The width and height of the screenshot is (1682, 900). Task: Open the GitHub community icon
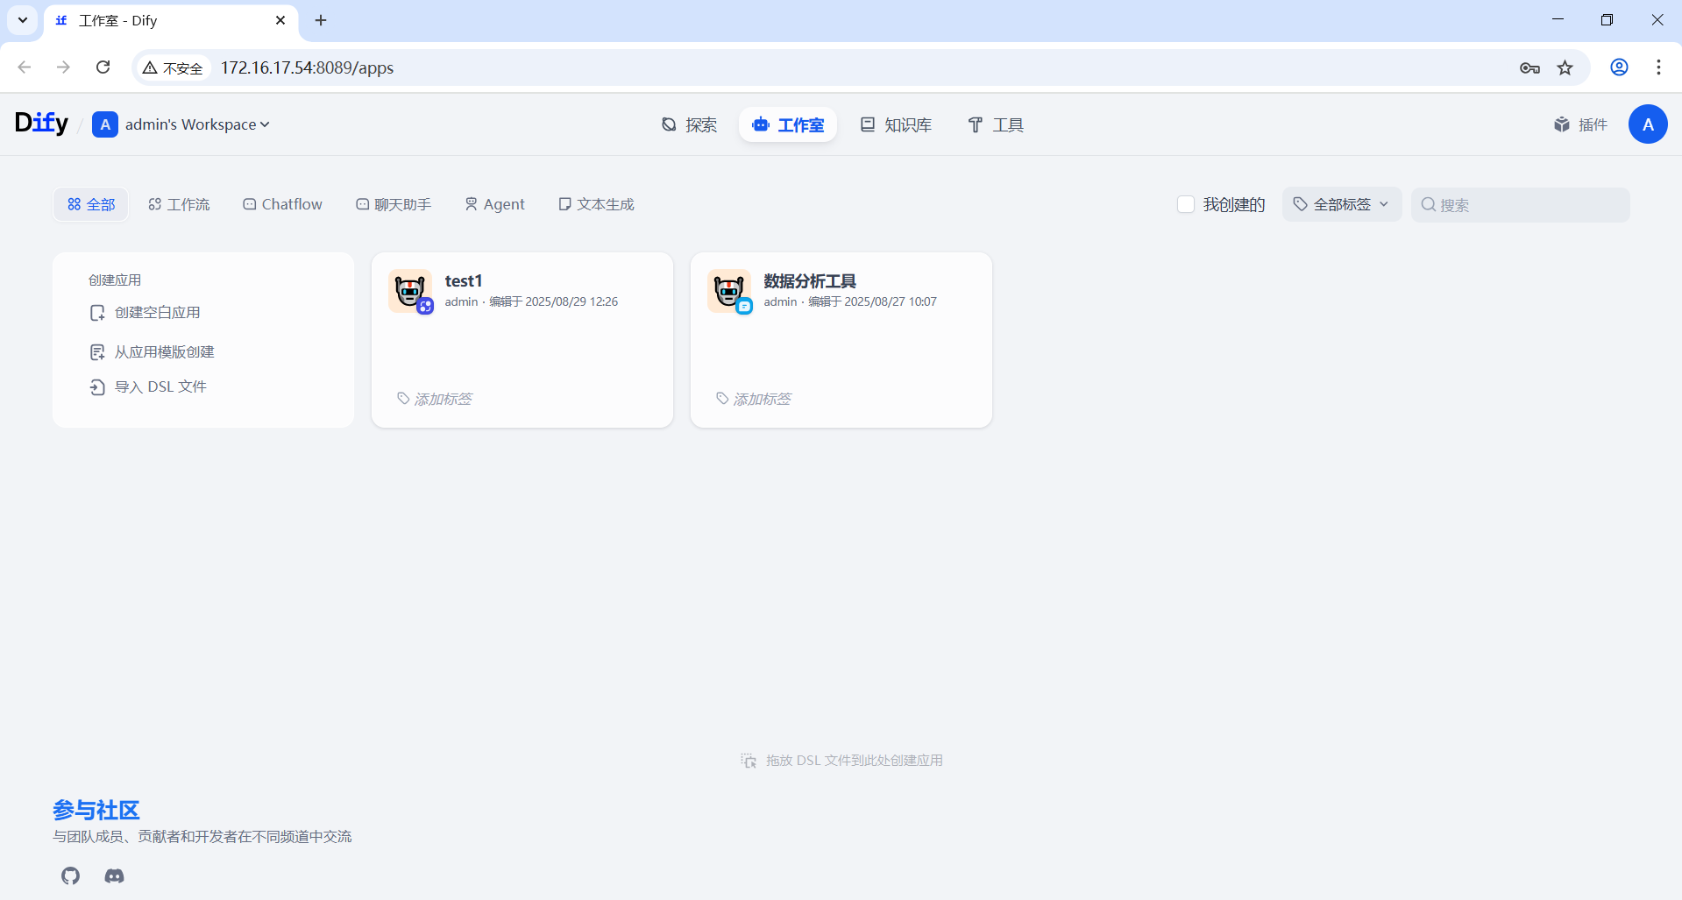click(x=71, y=875)
